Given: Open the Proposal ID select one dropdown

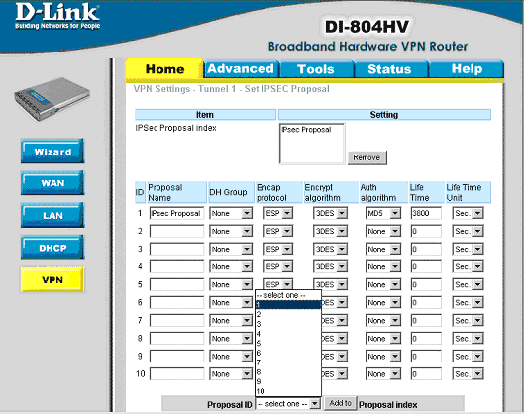Looking at the screenshot, I should (x=288, y=404).
